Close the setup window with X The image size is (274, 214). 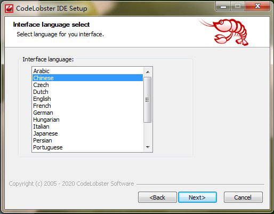tap(257, 6)
